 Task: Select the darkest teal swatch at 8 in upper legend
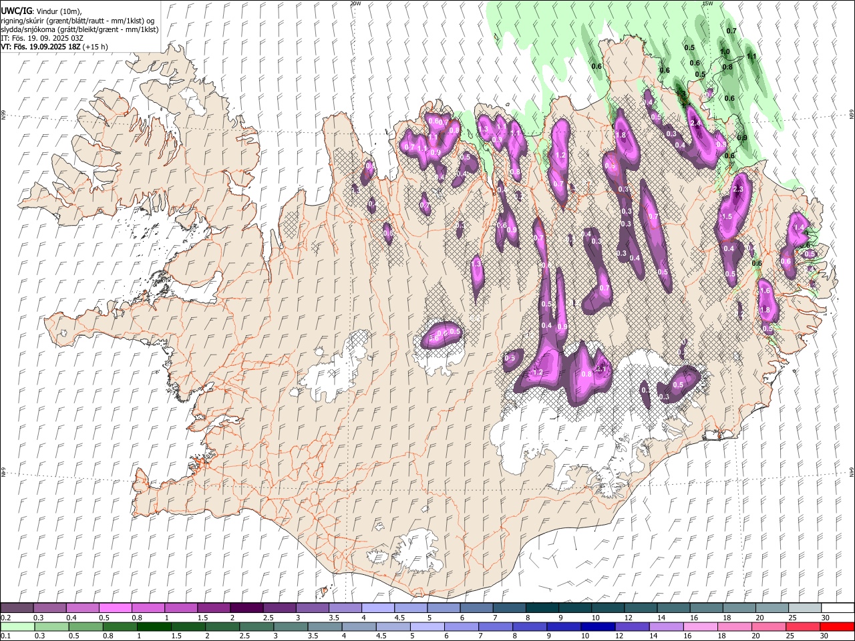point(542,608)
